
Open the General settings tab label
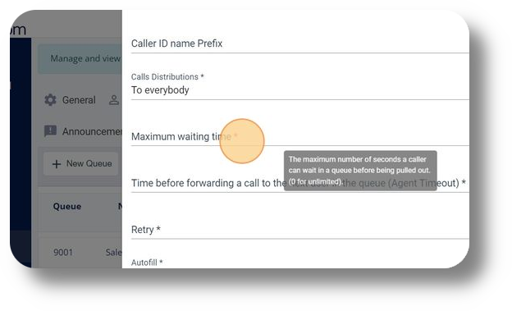(x=79, y=100)
